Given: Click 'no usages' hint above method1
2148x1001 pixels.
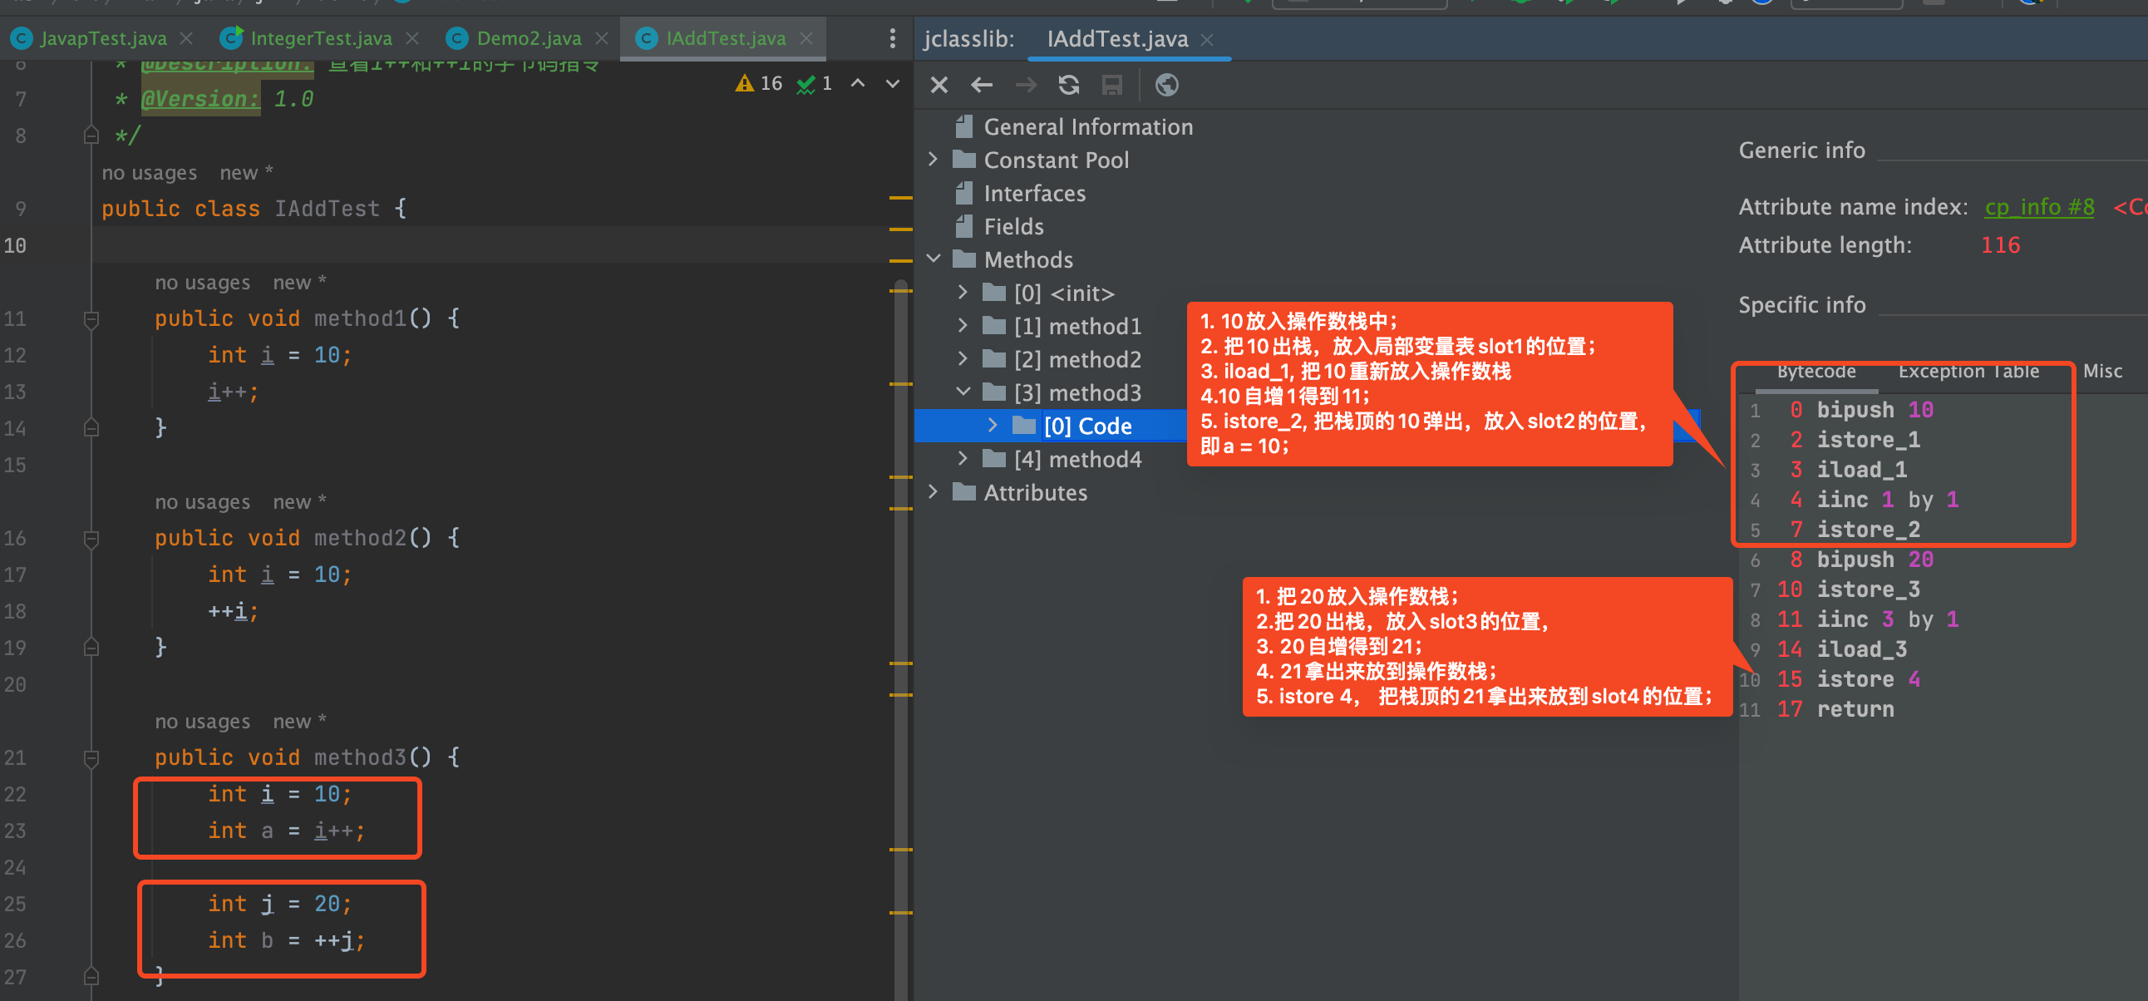Looking at the screenshot, I should (x=203, y=283).
